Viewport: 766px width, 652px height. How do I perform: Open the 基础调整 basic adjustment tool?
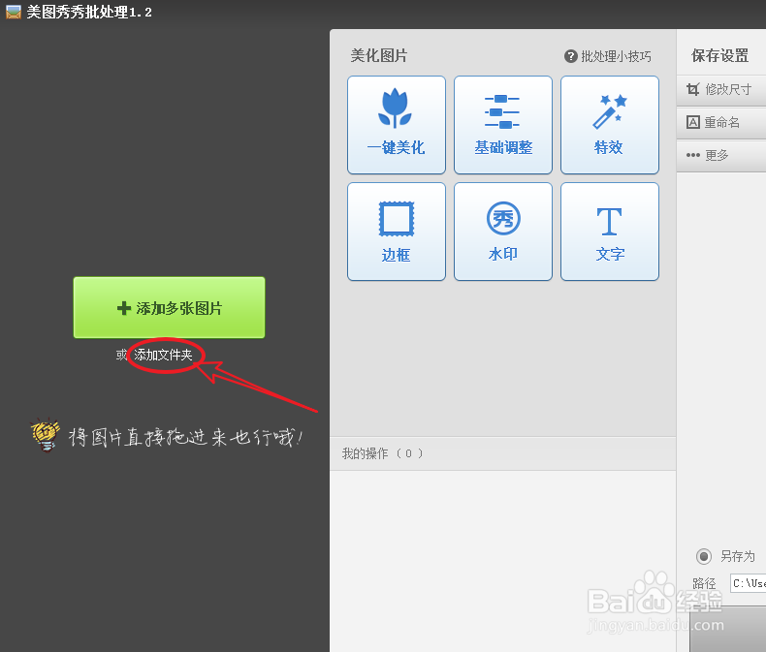(x=502, y=125)
